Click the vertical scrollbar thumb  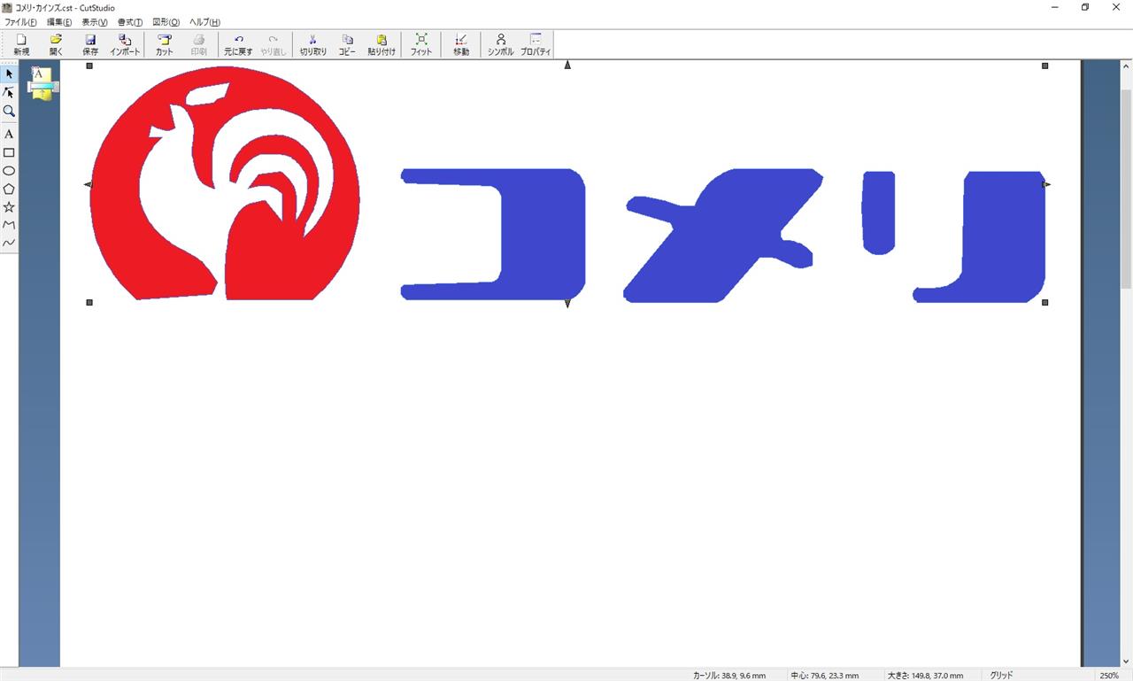(x=1126, y=189)
